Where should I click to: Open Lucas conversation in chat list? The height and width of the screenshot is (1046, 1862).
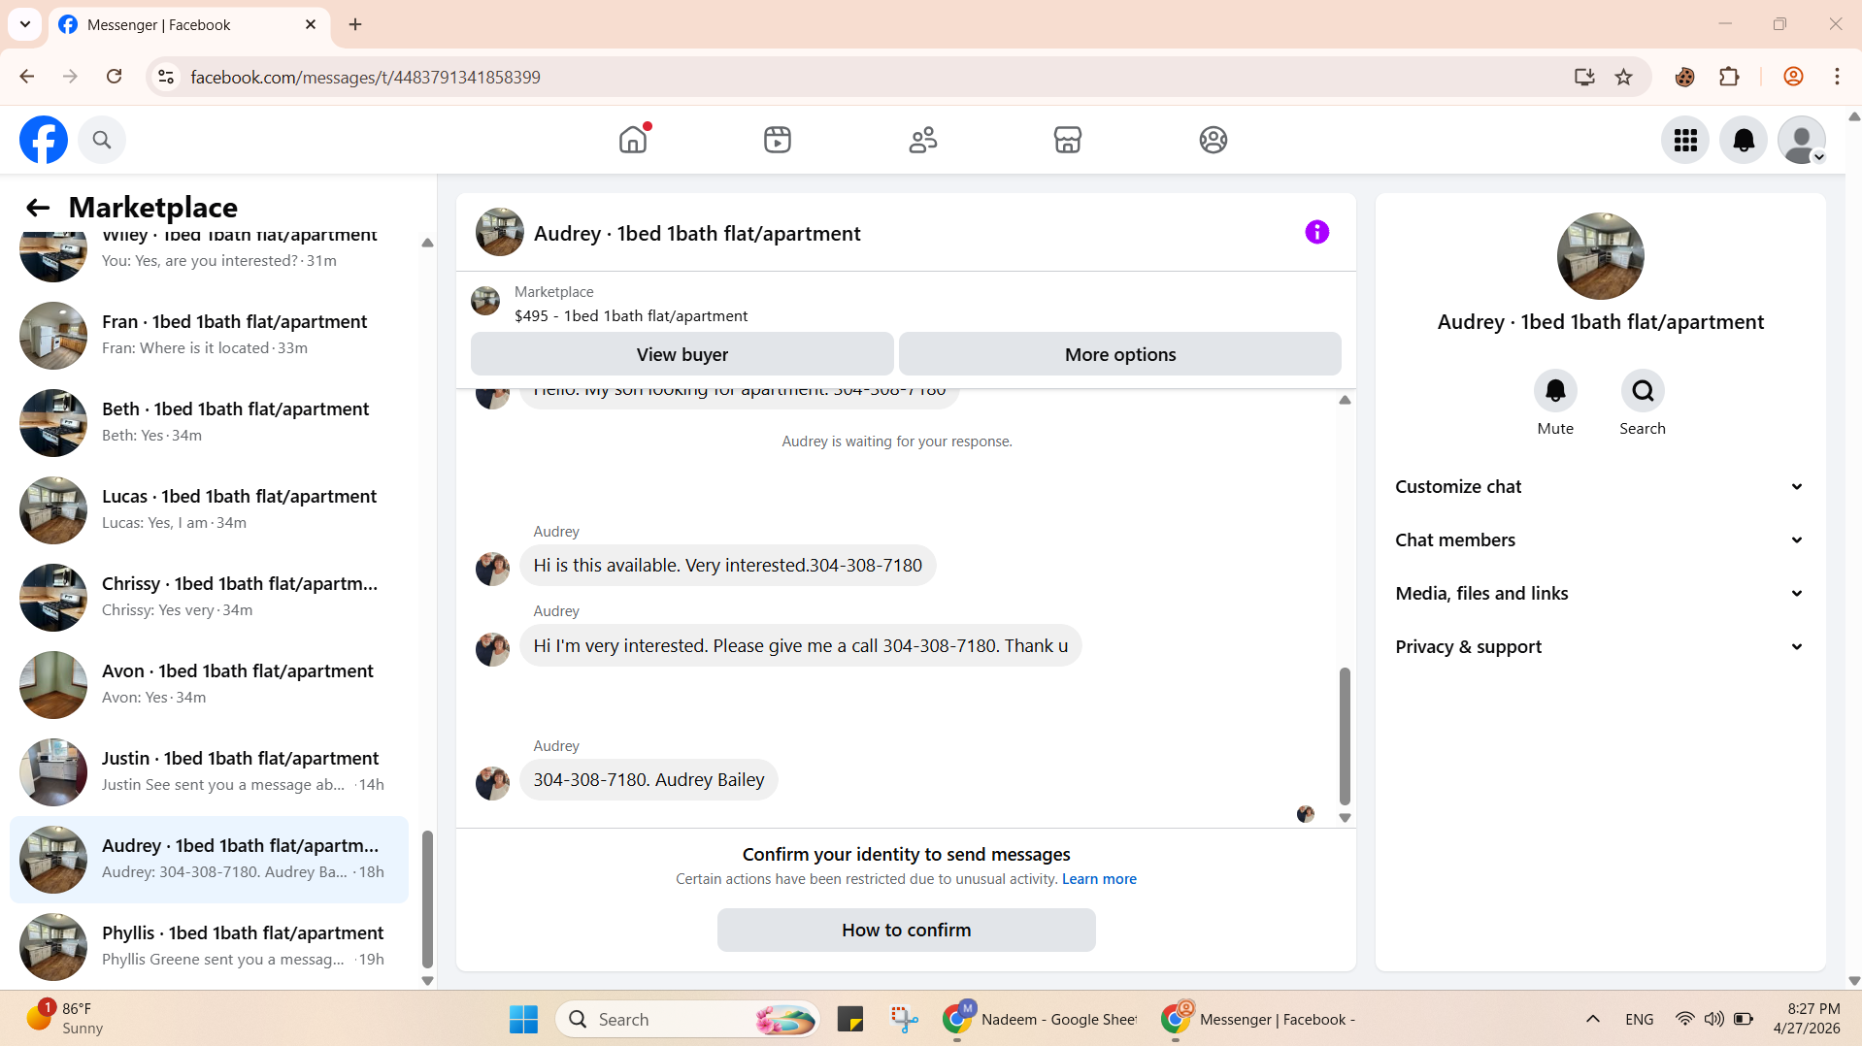[x=209, y=509]
